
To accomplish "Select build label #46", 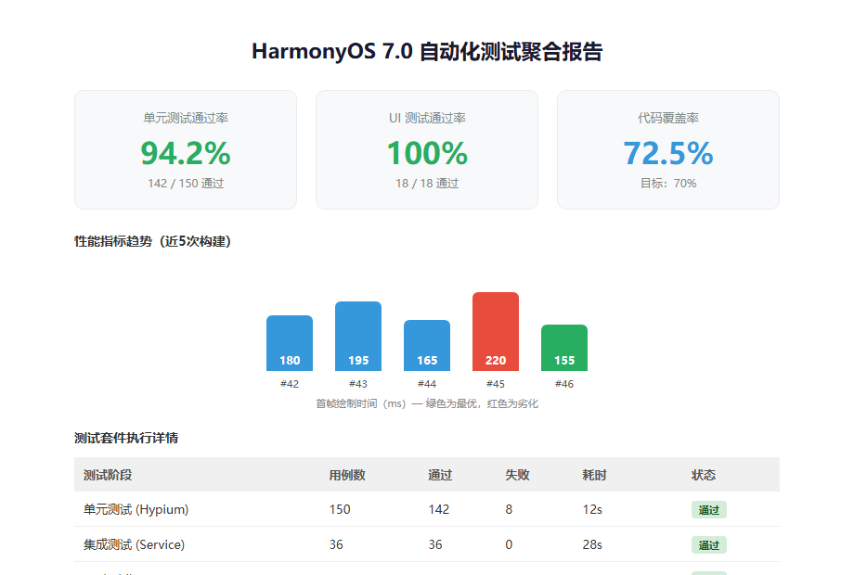I will click(x=564, y=384).
